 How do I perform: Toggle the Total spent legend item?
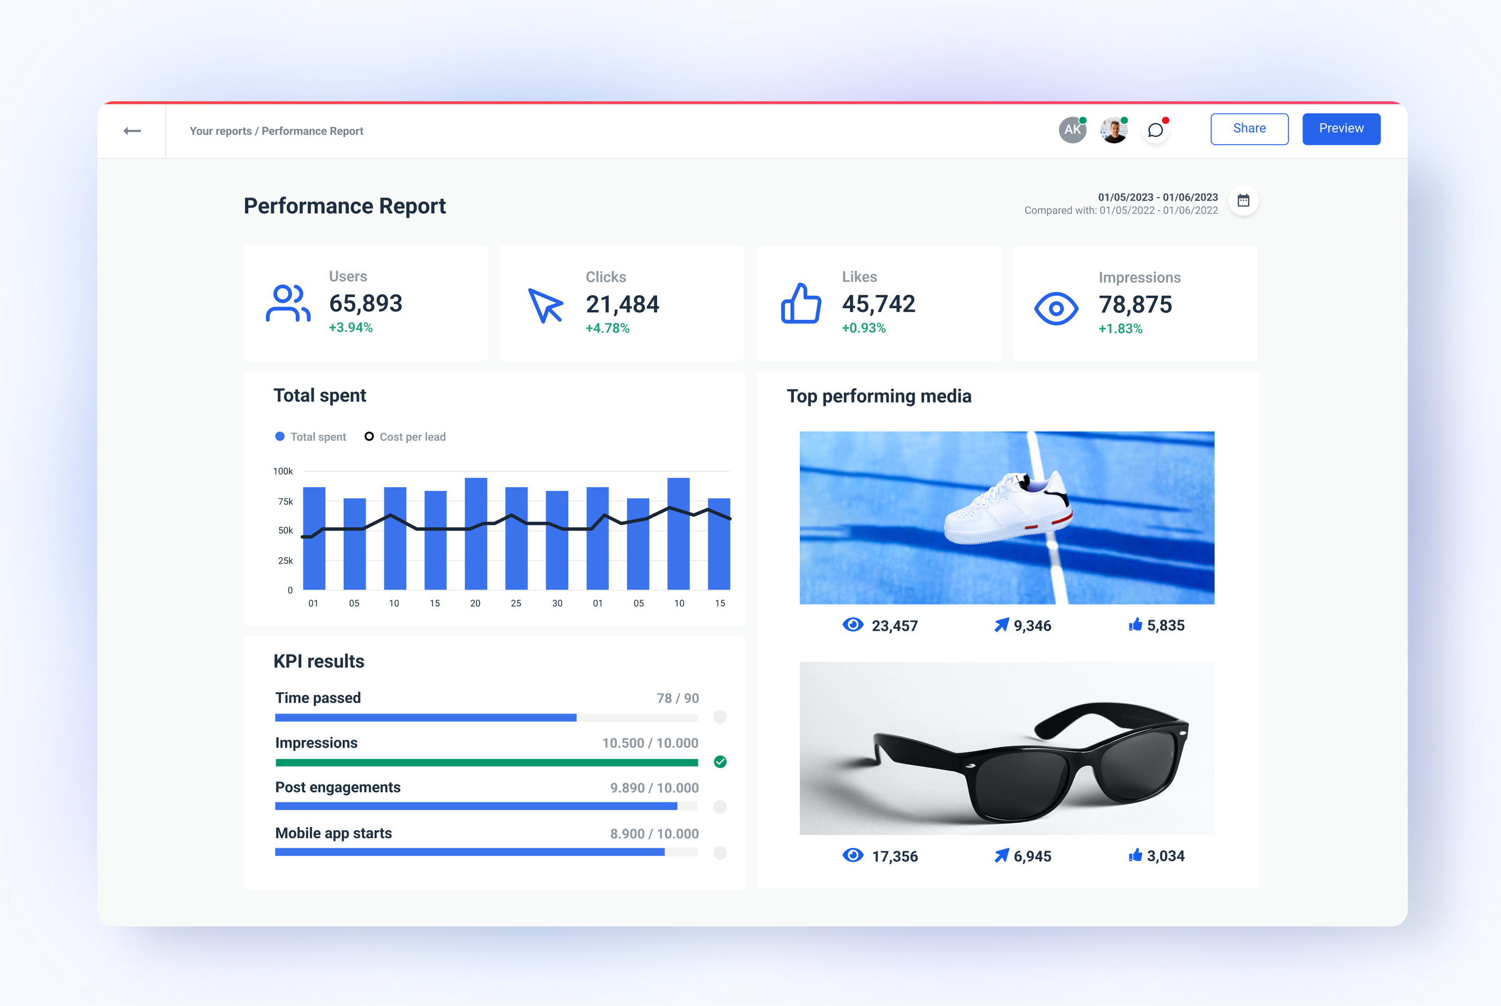point(310,436)
